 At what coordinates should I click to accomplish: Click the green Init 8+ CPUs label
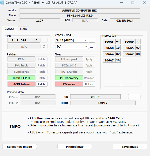tap(21, 78)
